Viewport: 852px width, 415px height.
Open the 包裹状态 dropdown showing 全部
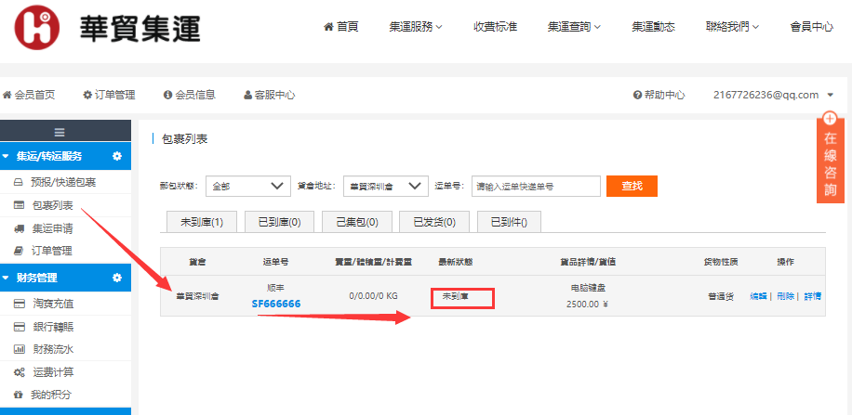pos(247,186)
